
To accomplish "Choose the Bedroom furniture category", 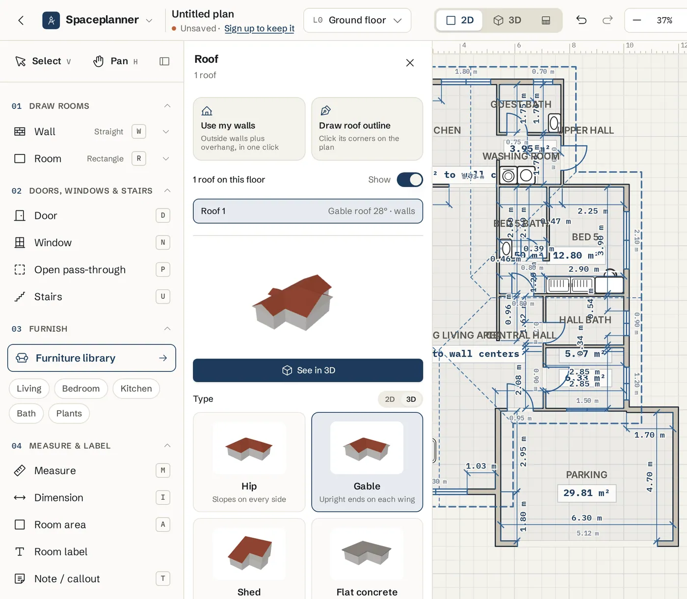I will 81,389.
